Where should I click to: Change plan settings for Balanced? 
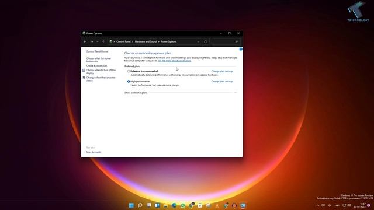tap(222, 71)
